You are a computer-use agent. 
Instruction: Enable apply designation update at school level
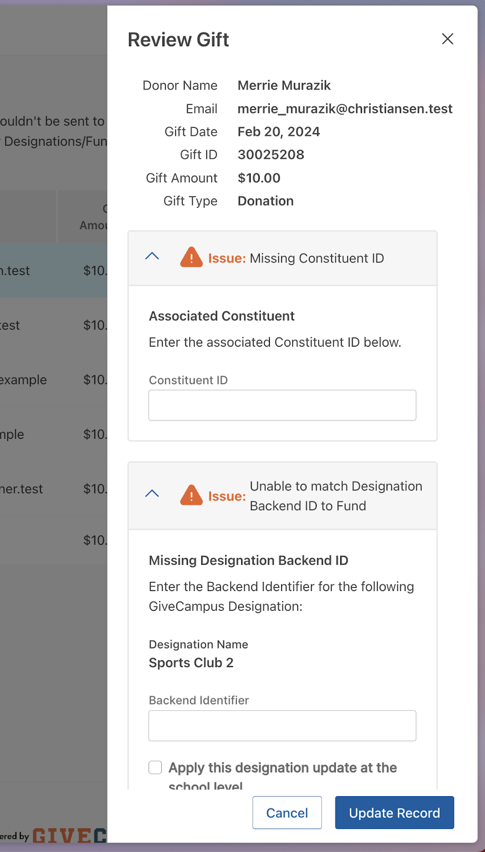coord(155,767)
